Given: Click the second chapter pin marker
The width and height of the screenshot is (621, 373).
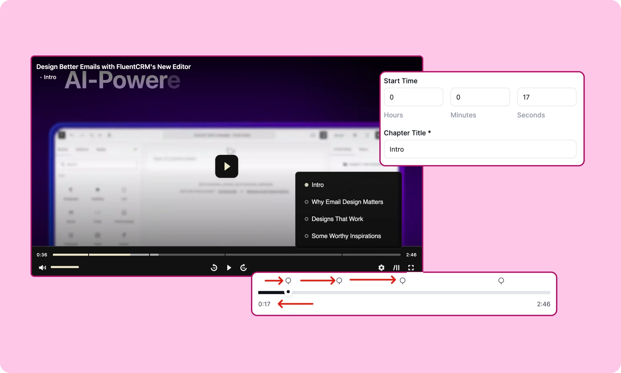Looking at the screenshot, I should [x=339, y=281].
